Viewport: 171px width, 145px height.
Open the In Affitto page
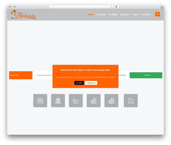[113, 14]
